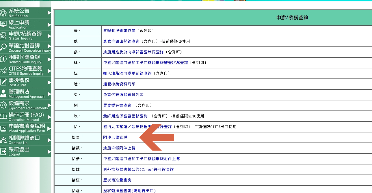The width and height of the screenshot is (372, 193).
Task: Open the 歷次簽准量查詢 link
Action: (x=117, y=180)
